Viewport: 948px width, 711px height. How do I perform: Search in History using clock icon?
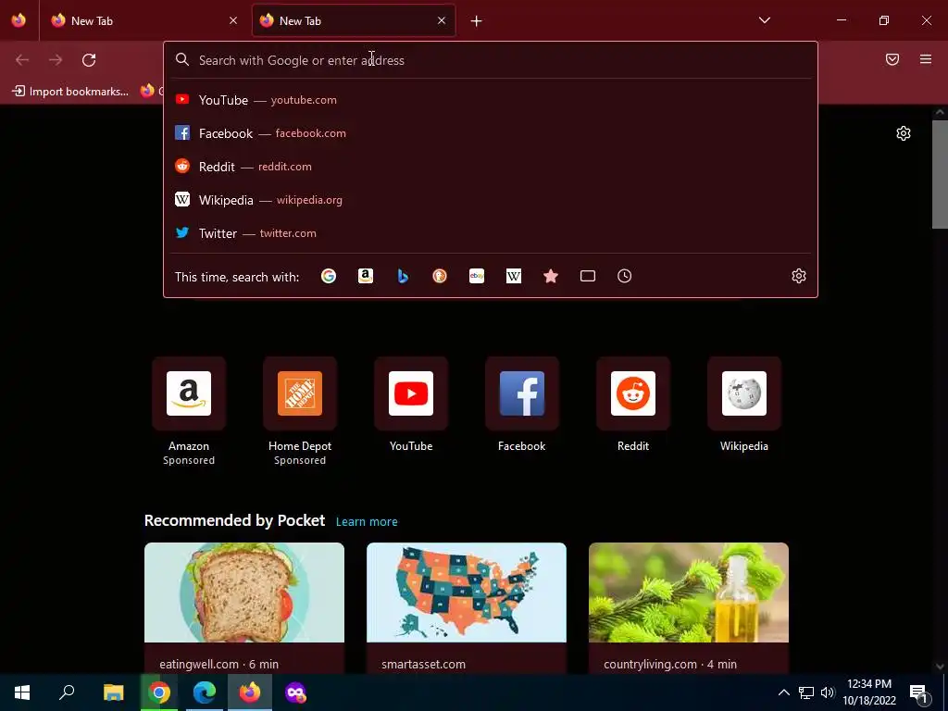pyautogui.click(x=625, y=276)
